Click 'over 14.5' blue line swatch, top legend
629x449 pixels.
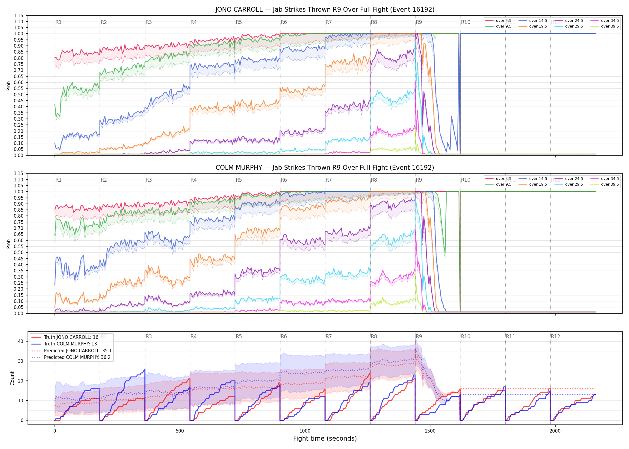[x=522, y=21]
